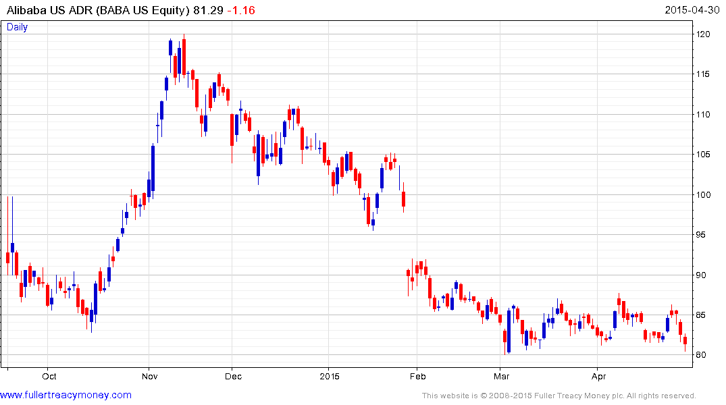
Task: Open the www.fullertreacymoney.com link
Action: pyautogui.click(x=66, y=395)
